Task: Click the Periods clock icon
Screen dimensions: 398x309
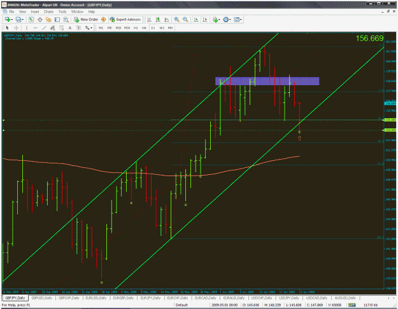Action: point(225,20)
